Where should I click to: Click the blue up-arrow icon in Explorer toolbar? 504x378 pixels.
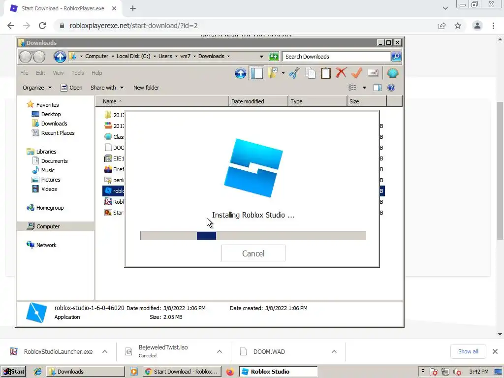tap(240, 73)
